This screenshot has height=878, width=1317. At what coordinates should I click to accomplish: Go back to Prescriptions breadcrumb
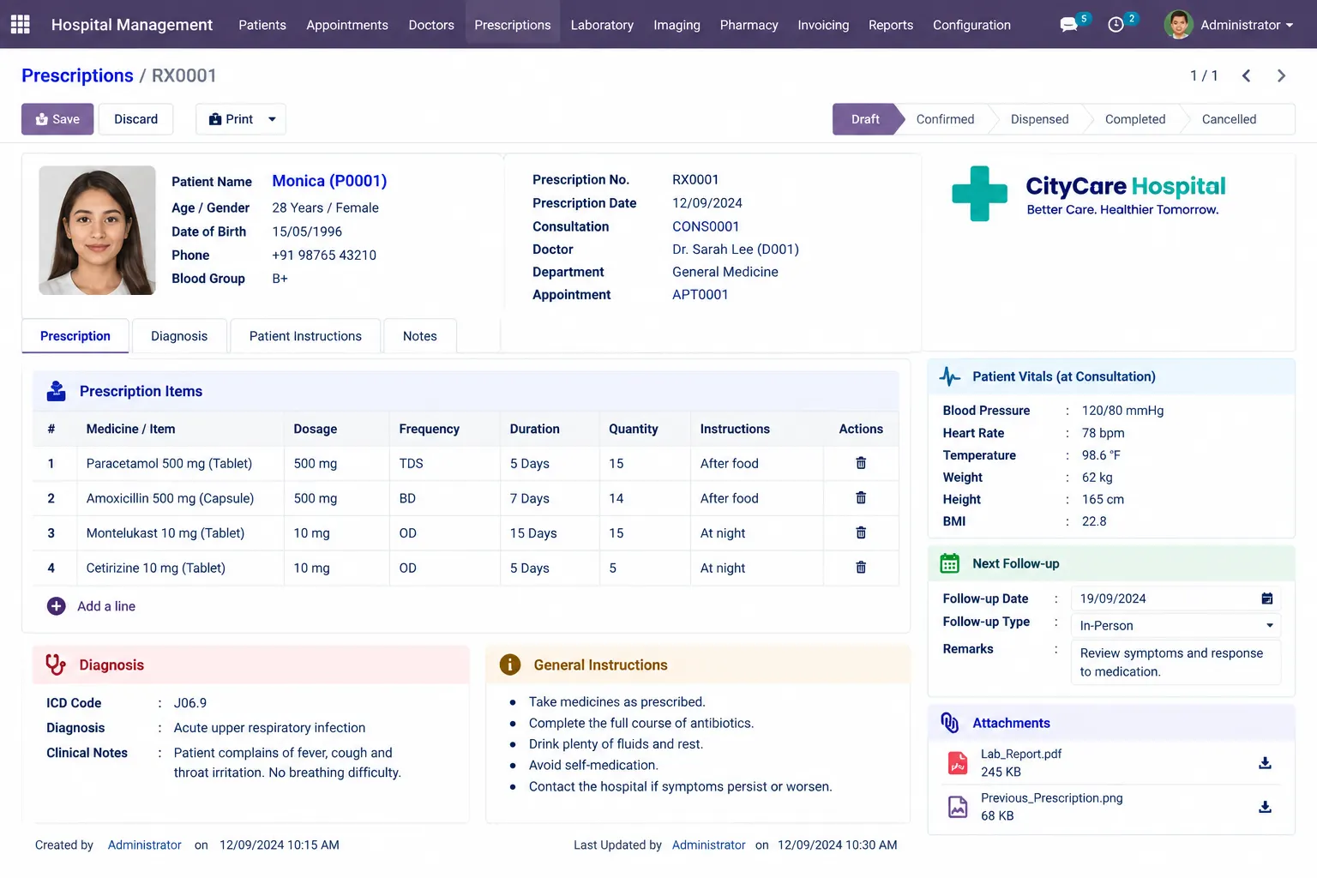tap(77, 75)
